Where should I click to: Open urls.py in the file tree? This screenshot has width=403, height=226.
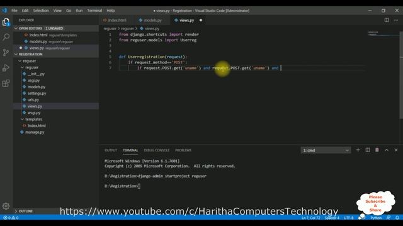pos(33,100)
